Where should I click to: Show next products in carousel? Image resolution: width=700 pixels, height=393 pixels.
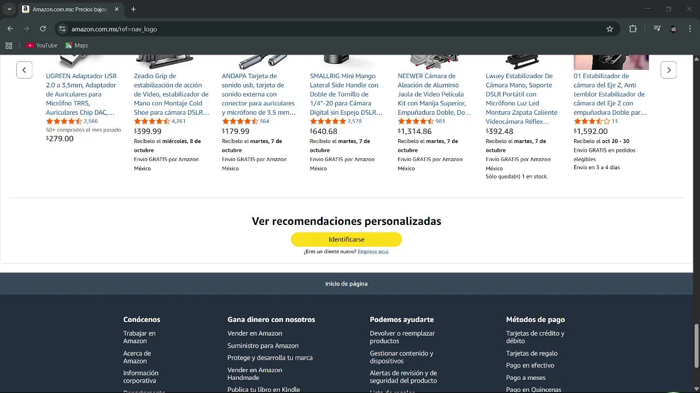(669, 70)
